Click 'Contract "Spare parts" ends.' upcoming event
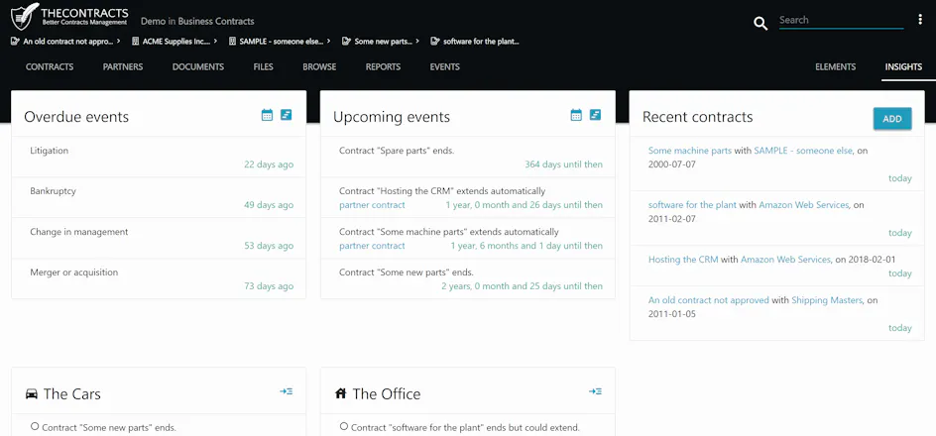This screenshot has width=936, height=436. 397,151
